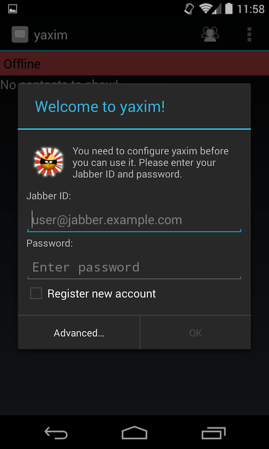Tap the Welcome to yaxim! dialog title
The height and width of the screenshot is (449, 269).
point(100,106)
